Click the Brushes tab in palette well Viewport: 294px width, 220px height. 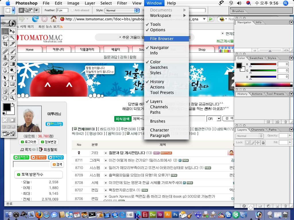click(x=238, y=11)
